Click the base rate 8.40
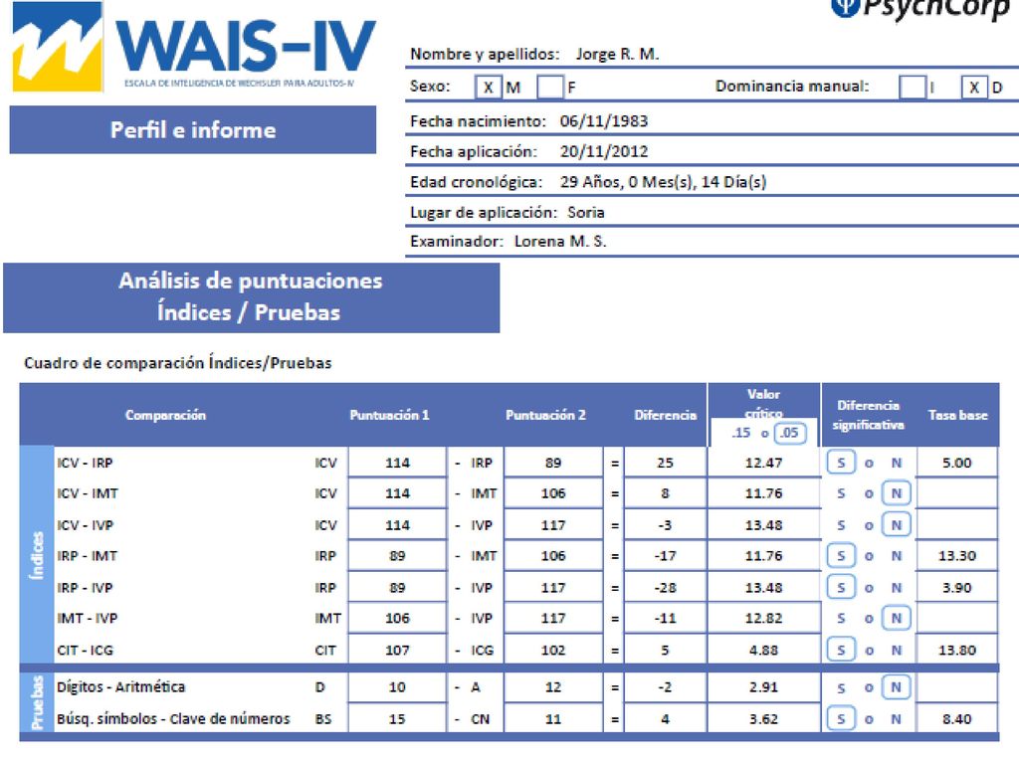The image size is (1019, 764). [956, 718]
